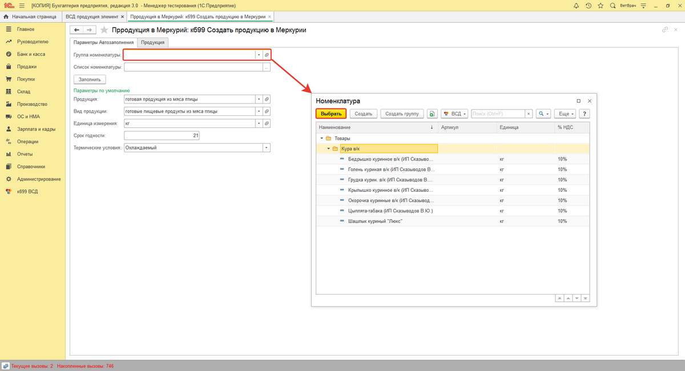The height and width of the screenshot is (371, 685).
Task: Switch to the Продукция form tab
Action: click(x=153, y=42)
